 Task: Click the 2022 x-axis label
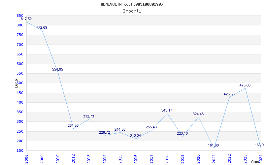(230, 159)
